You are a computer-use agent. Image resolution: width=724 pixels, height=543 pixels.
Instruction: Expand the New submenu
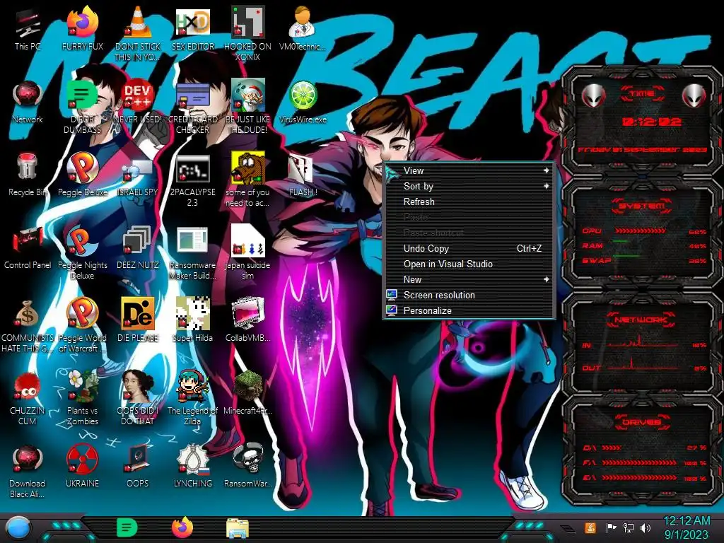click(x=469, y=279)
